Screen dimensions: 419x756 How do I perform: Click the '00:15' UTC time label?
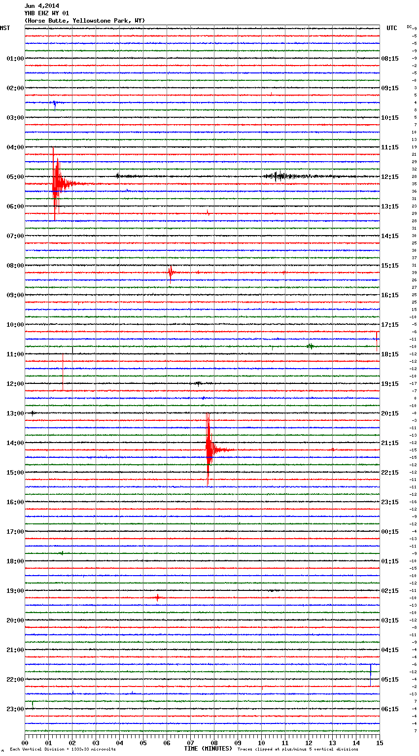[390, 532]
